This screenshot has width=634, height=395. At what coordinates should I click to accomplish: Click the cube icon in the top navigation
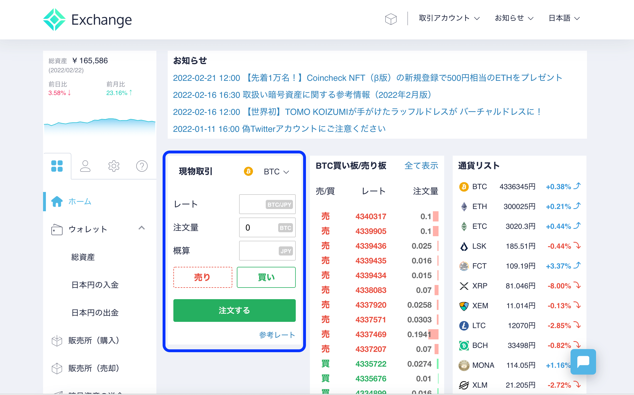(391, 18)
